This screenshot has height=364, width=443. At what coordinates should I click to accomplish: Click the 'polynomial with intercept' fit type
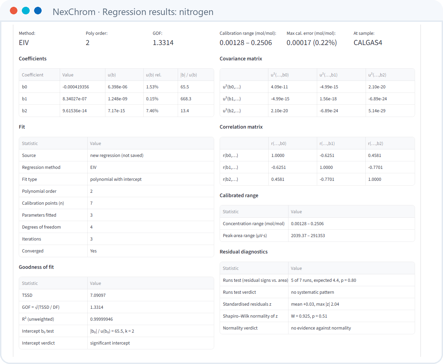tap(116, 179)
